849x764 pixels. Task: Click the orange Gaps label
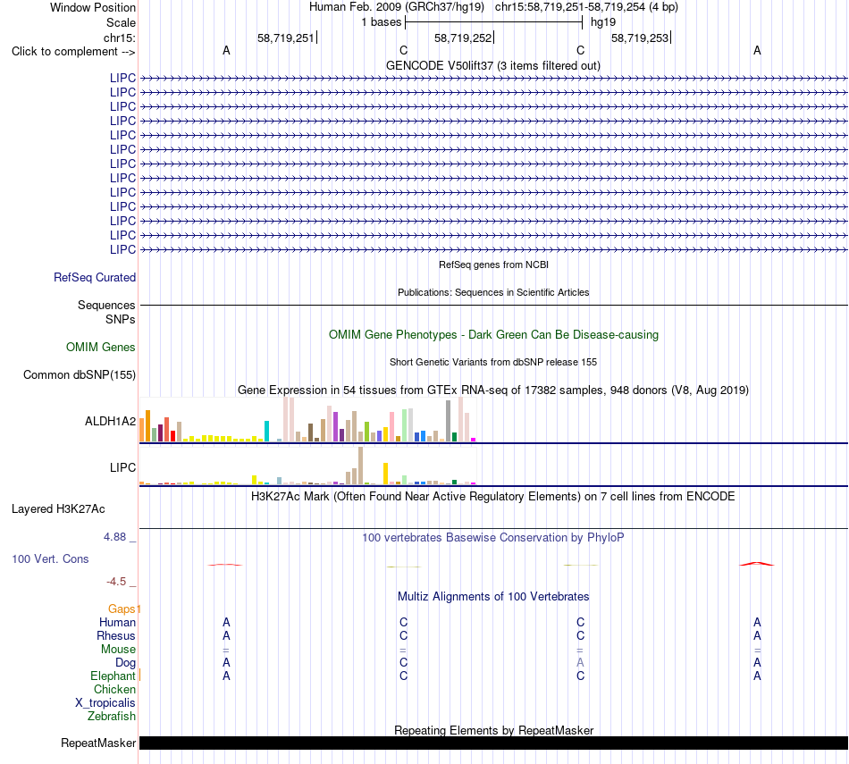coord(122,609)
